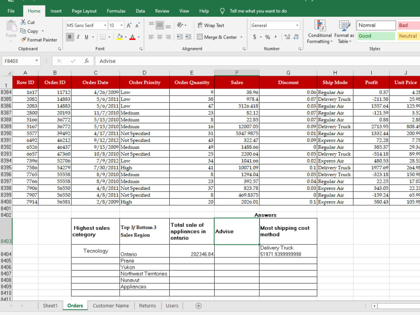This screenshot has width=420, height=315.
Task: Click the Increase Indent icon
Action: tap(188, 37)
